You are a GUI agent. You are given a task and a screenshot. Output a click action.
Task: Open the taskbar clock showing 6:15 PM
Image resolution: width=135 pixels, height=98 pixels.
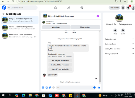(x=128, y=95)
